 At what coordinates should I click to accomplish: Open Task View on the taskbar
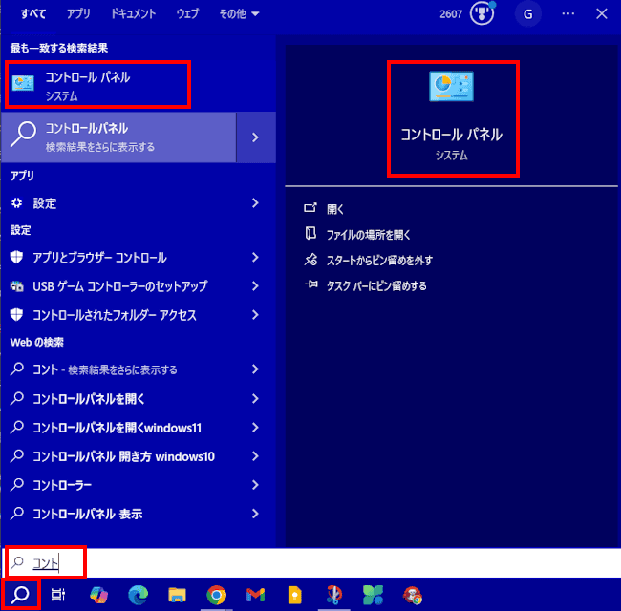point(58,595)
